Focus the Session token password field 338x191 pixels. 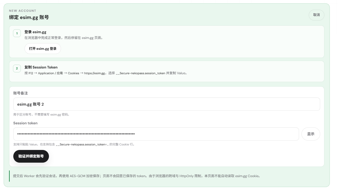tap(156, 134)
